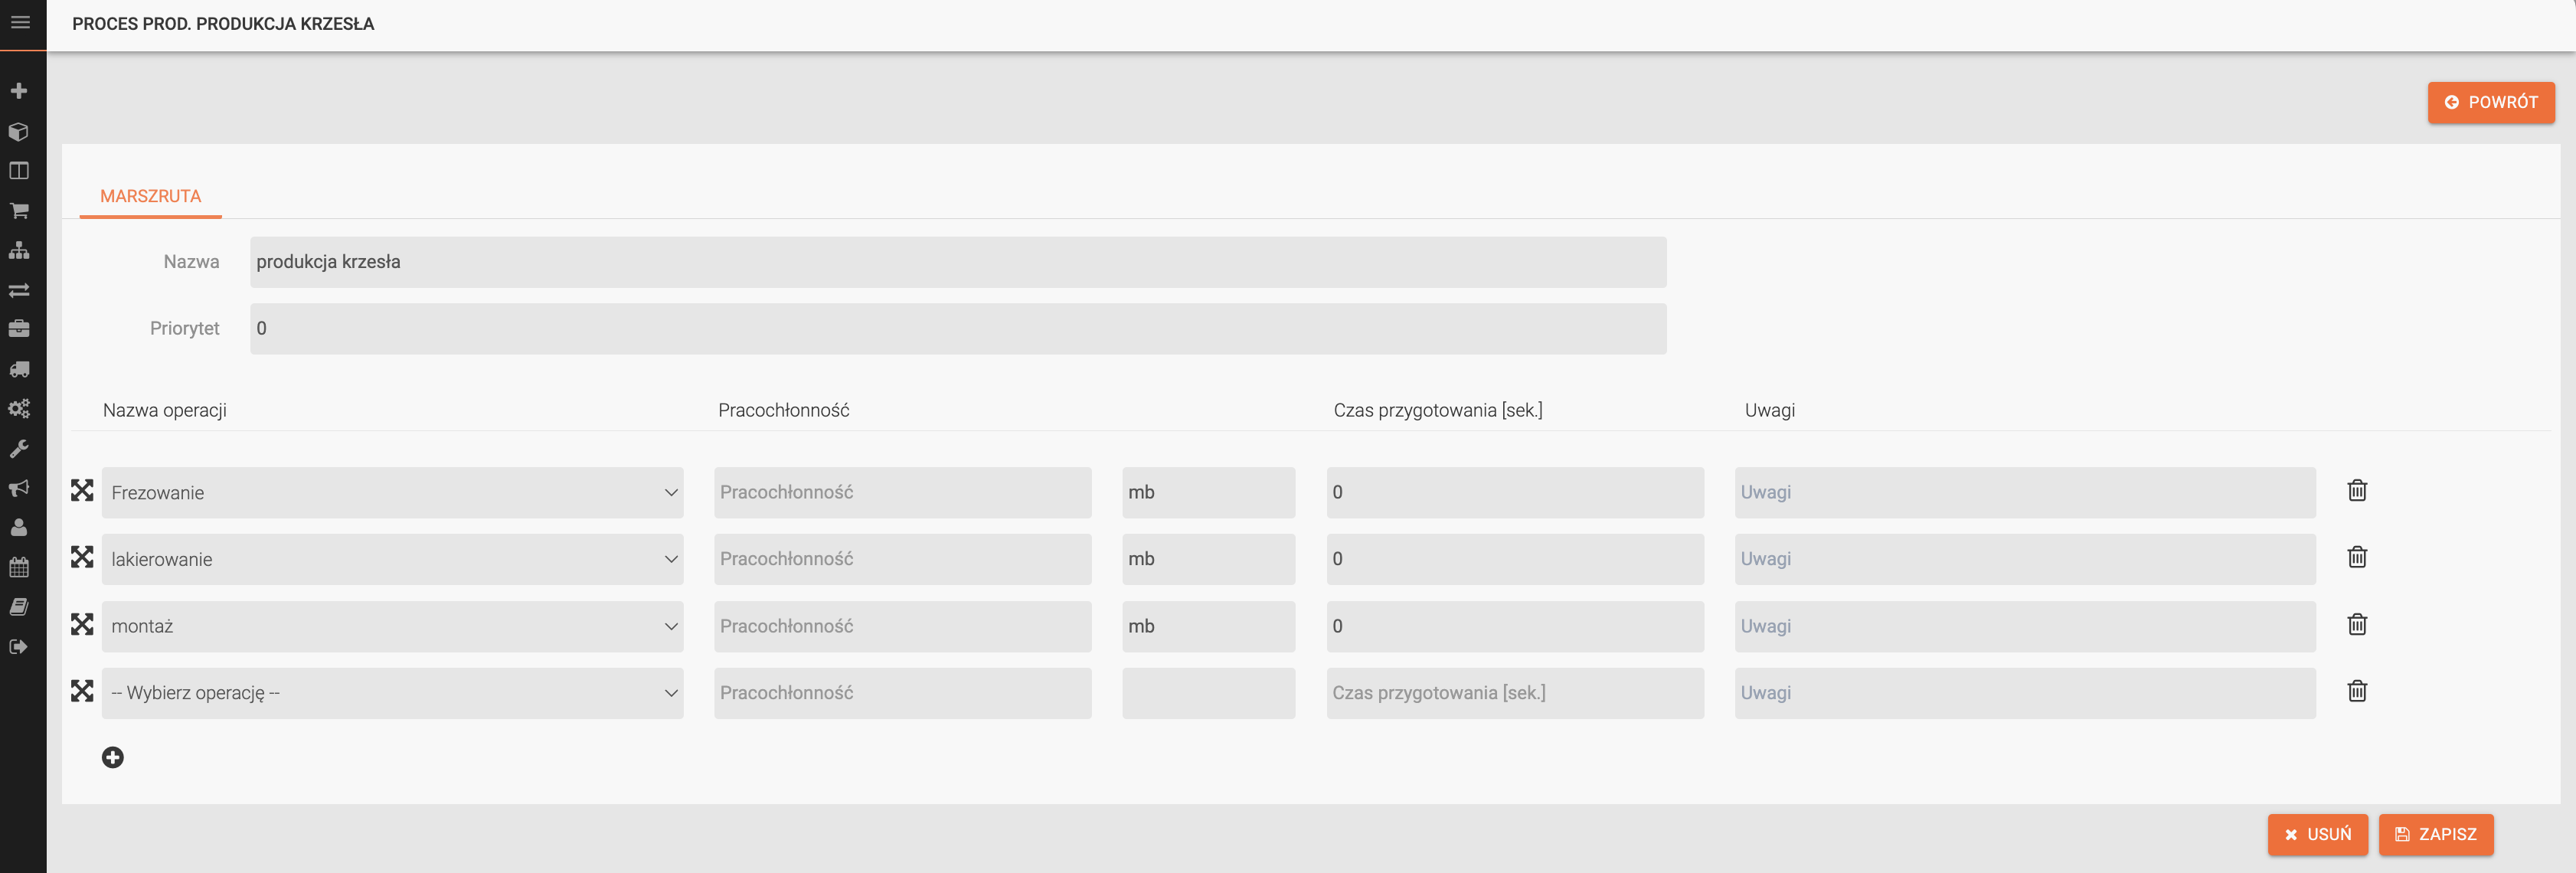Select the MARSZRUTA tab
This screenshot has width=2576, height=873.
(x=151, y=196)
